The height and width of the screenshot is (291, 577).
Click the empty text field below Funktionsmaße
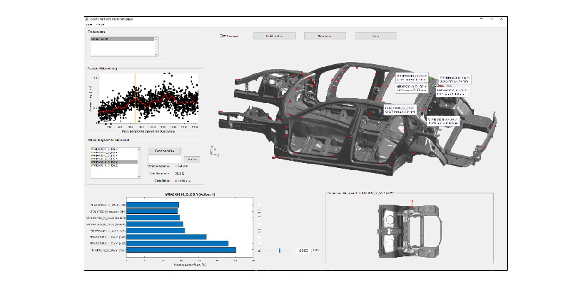(x=165, y=159)
